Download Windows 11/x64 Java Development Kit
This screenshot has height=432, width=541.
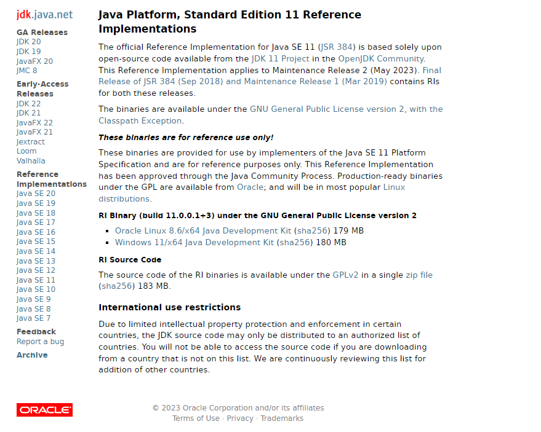pos(194,242)
